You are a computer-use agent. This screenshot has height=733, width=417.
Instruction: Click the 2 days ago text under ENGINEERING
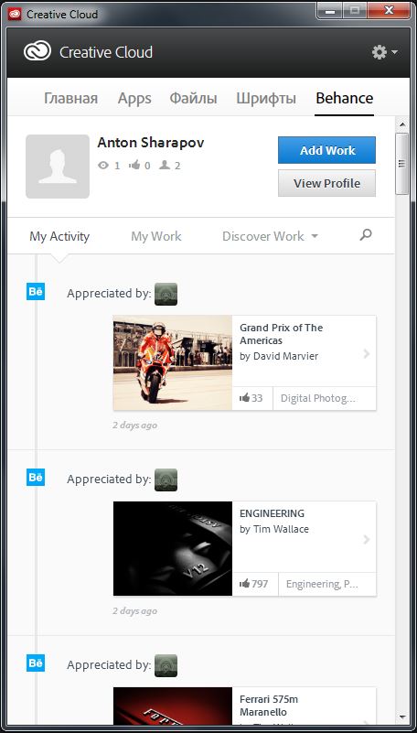(135, 610)
